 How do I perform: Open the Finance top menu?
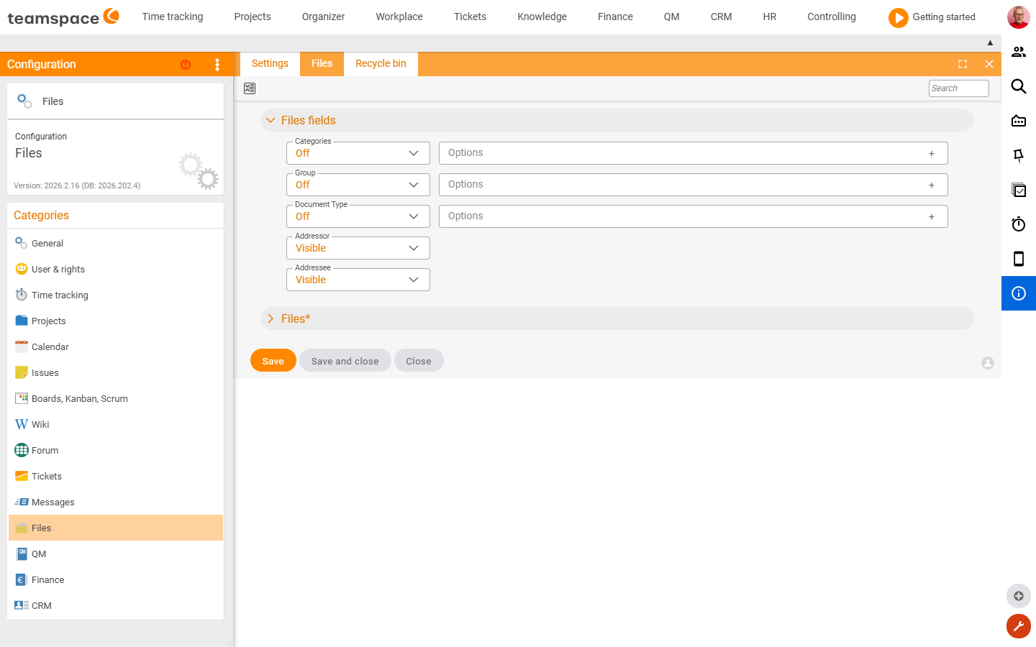pos(615,17)
